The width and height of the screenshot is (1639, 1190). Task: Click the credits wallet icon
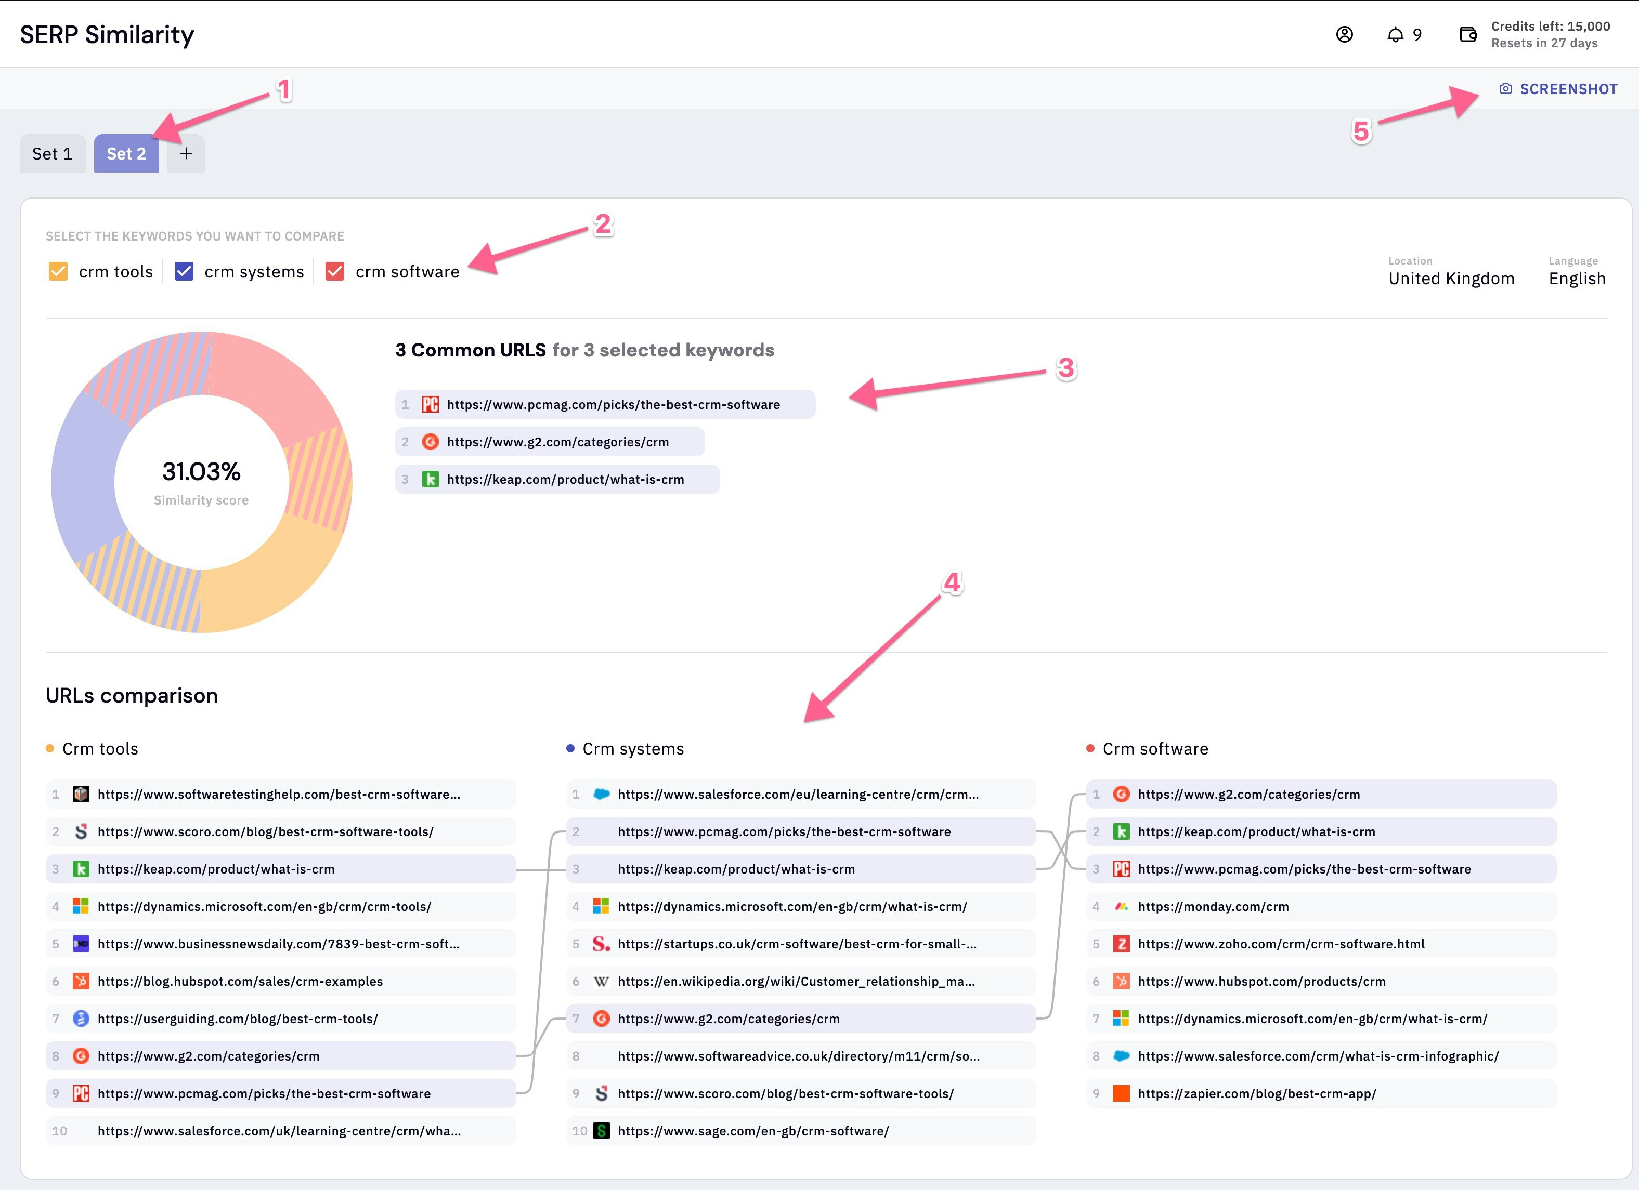click(1468, 34)
